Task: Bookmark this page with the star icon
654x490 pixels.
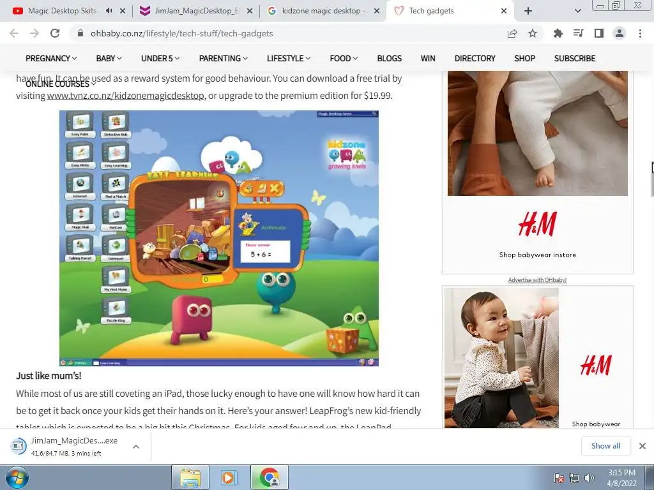Action: [x=533, y=33]
